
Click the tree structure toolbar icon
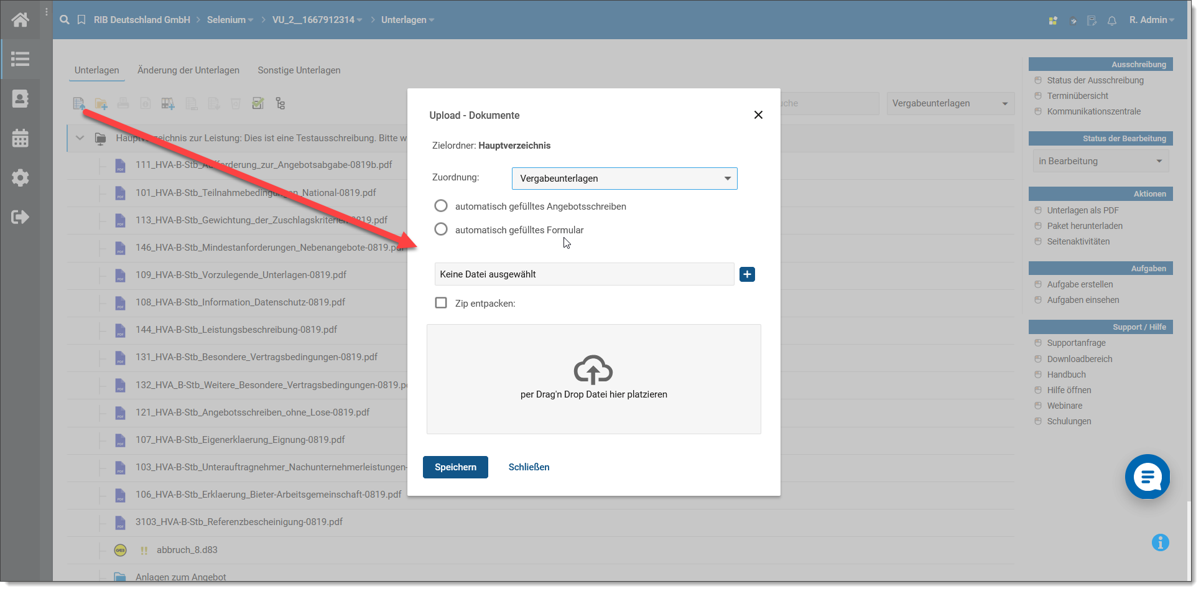(281, 104)
